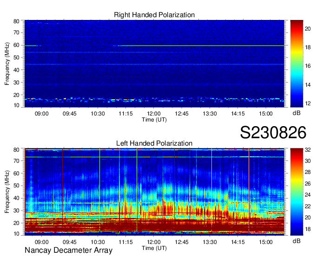
Task: Click the 10 MHz tick label on the left-handed plot
Action: 16,234
